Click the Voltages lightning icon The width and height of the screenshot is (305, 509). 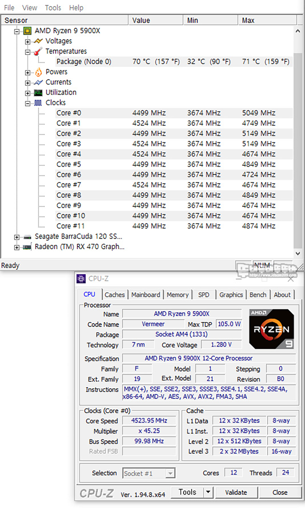[38, 41]
